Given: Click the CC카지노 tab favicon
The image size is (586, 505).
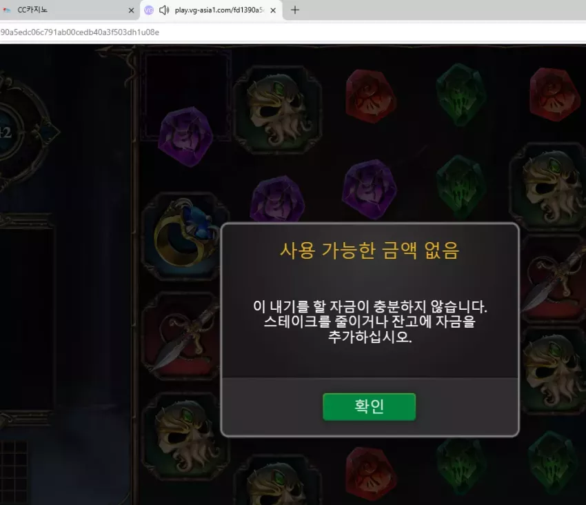Looking at the screenshot, I should [7, 10].
